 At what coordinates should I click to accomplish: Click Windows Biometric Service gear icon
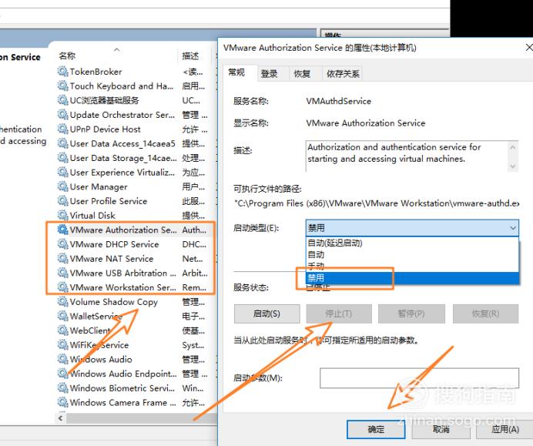tap(62, 388)
